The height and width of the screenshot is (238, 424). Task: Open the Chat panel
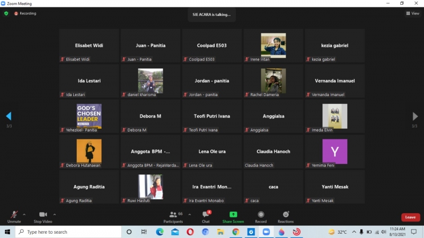[206, 216]
